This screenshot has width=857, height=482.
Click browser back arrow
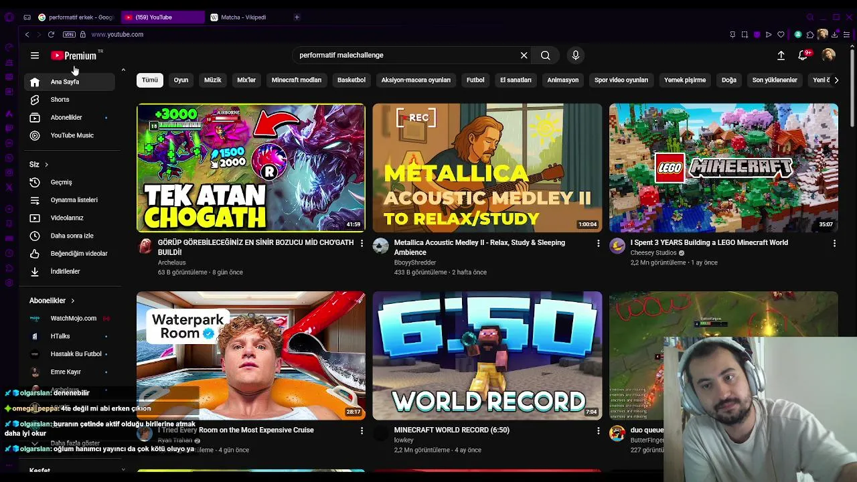pos(27,34)
